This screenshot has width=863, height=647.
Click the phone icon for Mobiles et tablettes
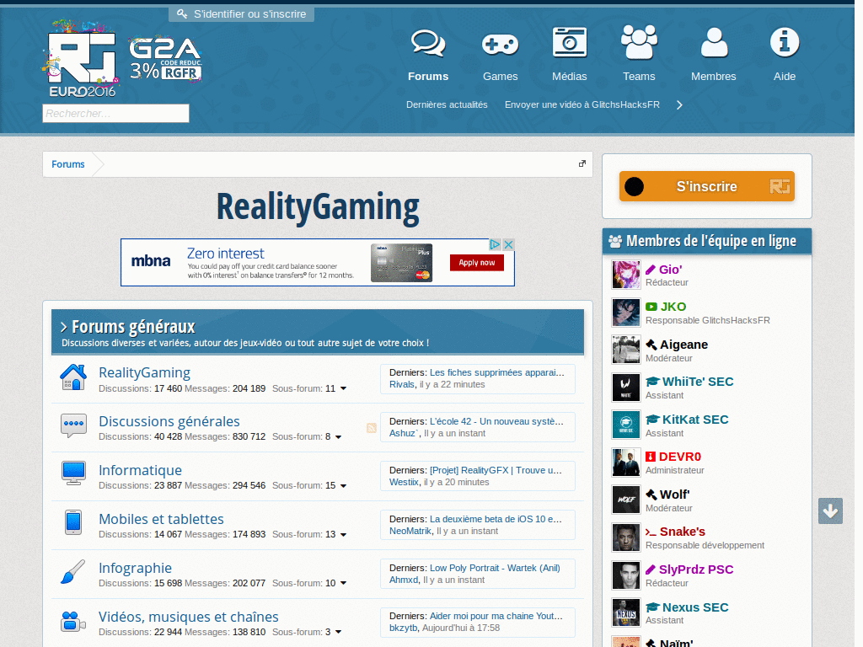[73, 522]
